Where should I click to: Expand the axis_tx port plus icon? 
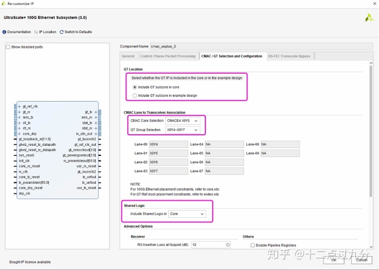19,117
